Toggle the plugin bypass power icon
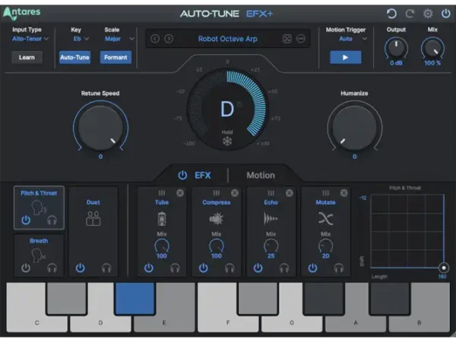The image size is (456, 342). pos(446,14)
